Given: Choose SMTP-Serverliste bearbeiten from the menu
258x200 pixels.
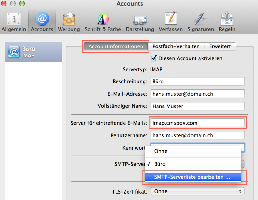Looking at the screenshot, I should tap(193, 177).
